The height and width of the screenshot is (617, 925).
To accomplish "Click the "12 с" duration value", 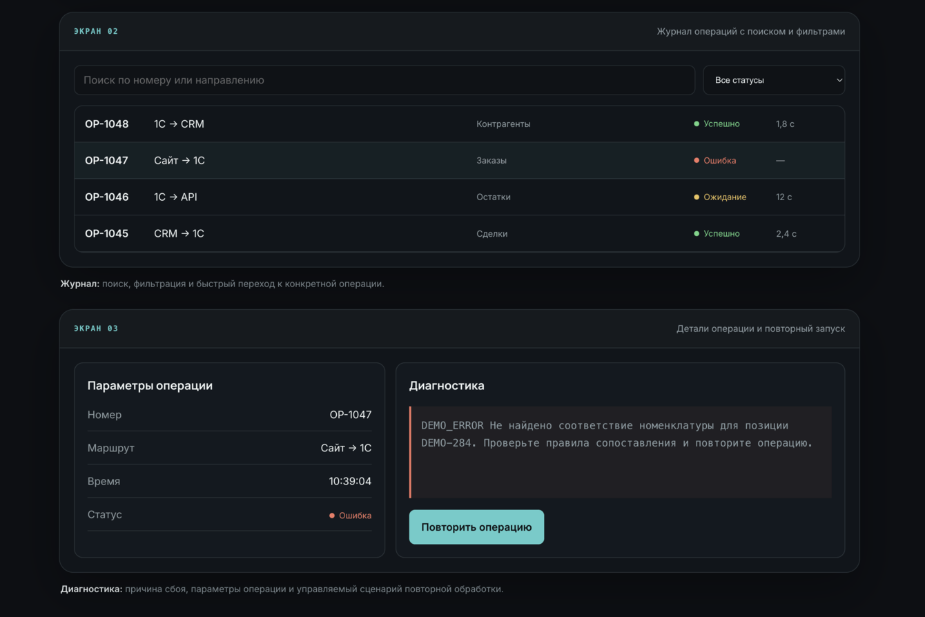I will [783, 197].
